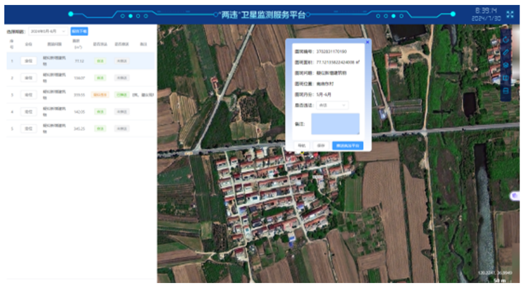Viewport: 525px width, 288px height.
Task: Click the remarks text area in popup
Action: click(x=335, y=124)
